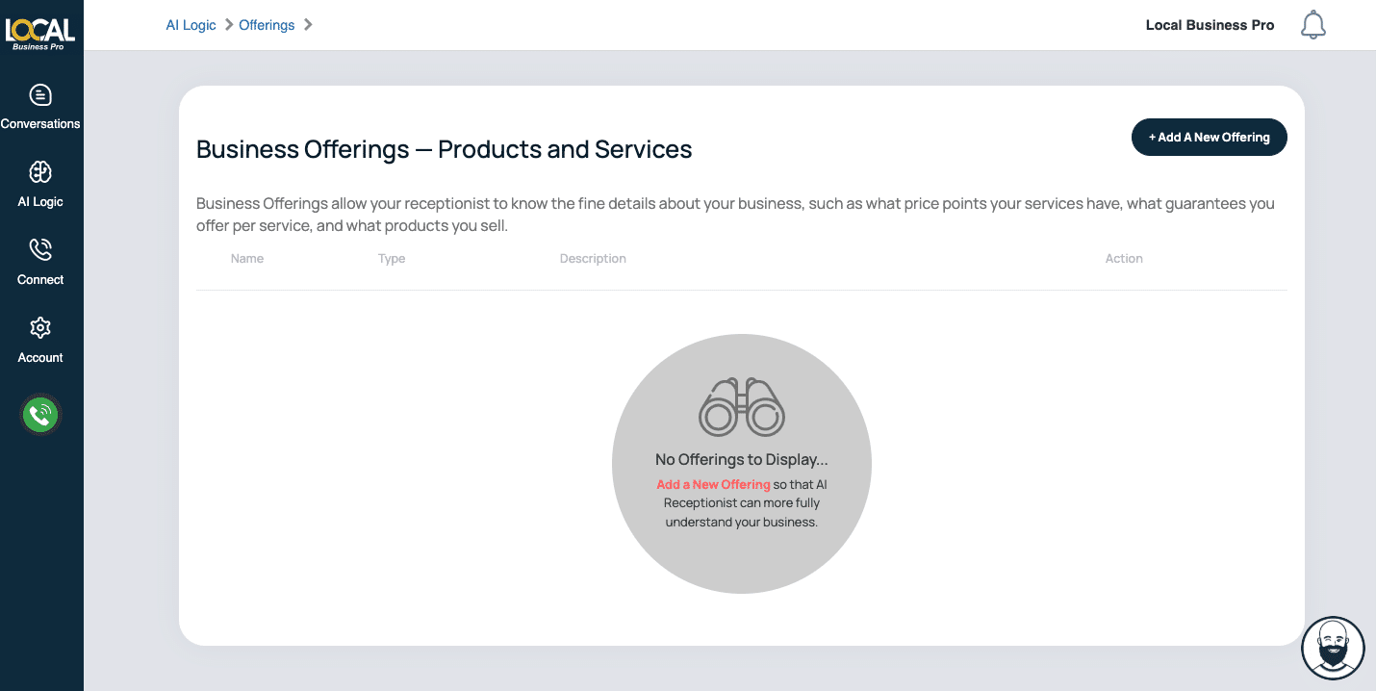Viewport: 1376px width, 691px height.
Task: Follow the red Add a New Offering link
Action: [x=713, y=484]
